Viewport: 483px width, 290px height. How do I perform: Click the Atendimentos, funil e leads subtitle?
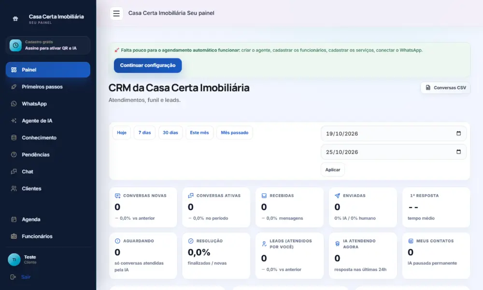(x=144, y=100)
